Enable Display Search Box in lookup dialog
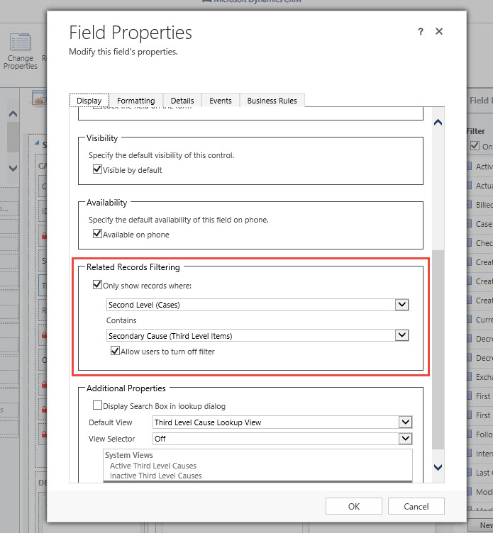The image size is (493, 533). [x=98, y=406]
